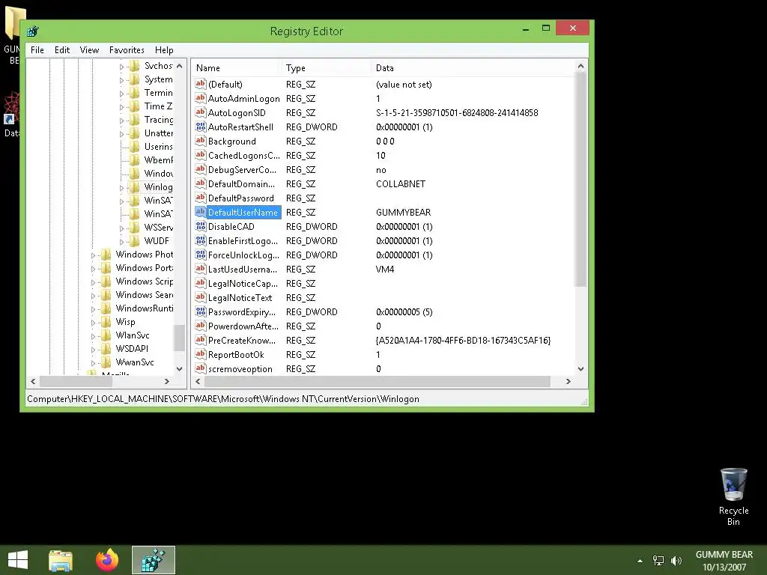The width and height of the screenshot is (767, 575).
Task: Select the DefaultUserName value
Action: point(243,212)
